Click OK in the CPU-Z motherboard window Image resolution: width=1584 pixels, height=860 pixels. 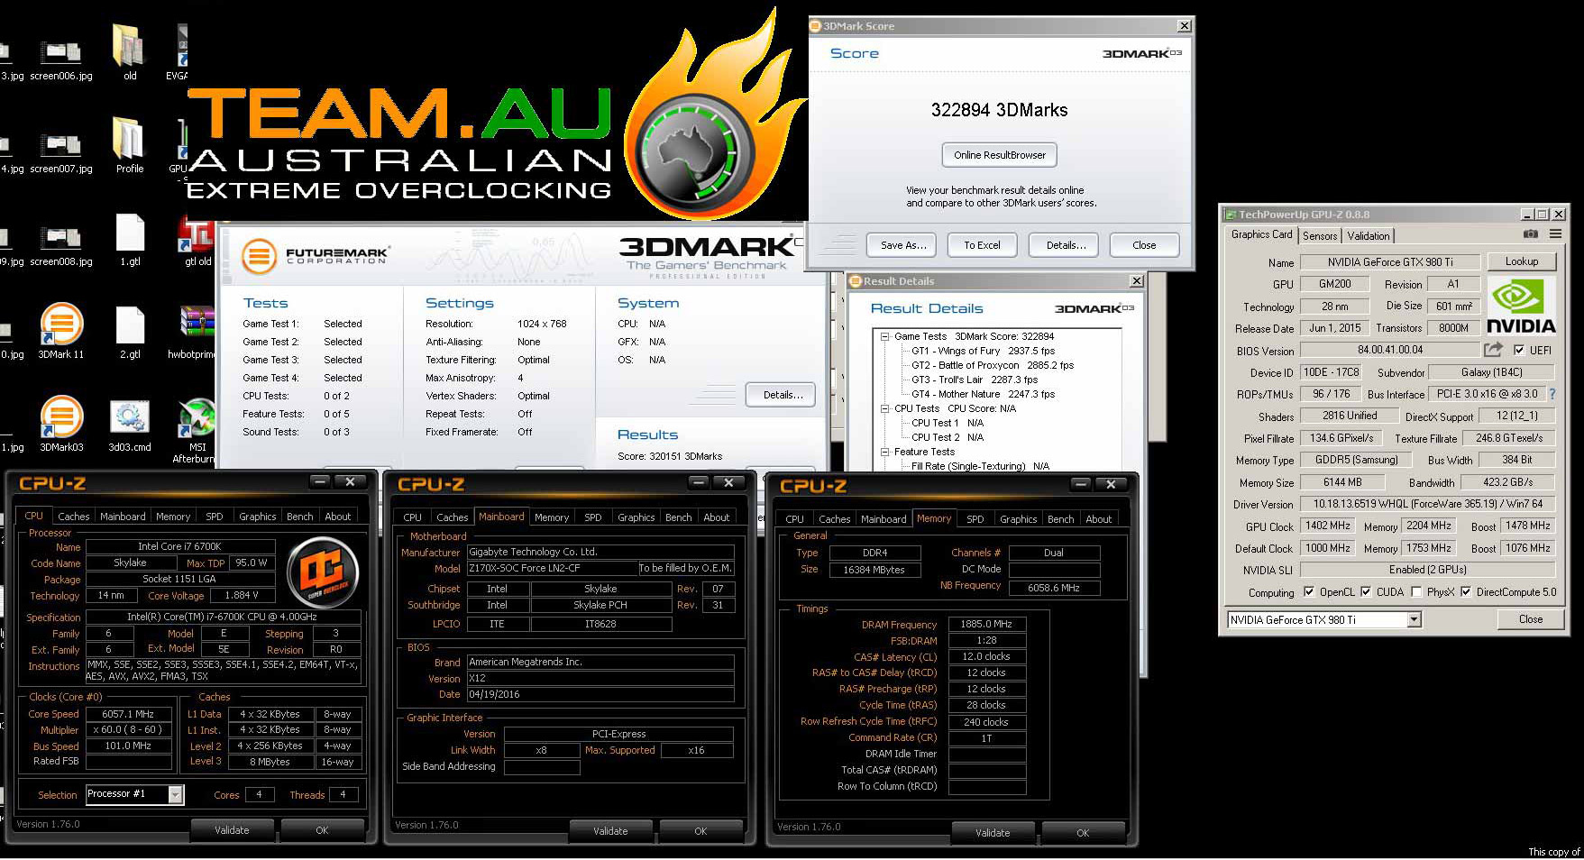coord(700,831)
